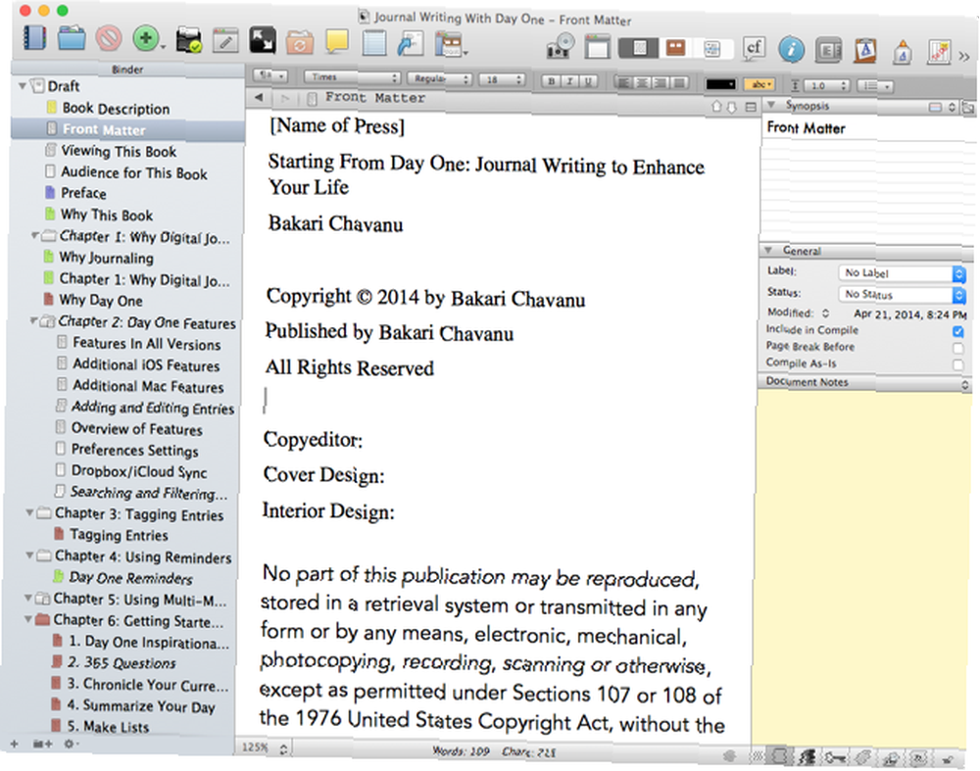Viewport: 980px width, 771px height.
Task: Go back in editor history
Action: pyautogui.click(x=260, y=97)
